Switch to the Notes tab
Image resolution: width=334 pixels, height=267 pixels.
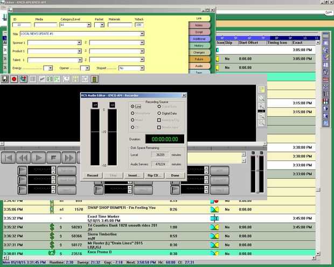[x=199, y=25]
